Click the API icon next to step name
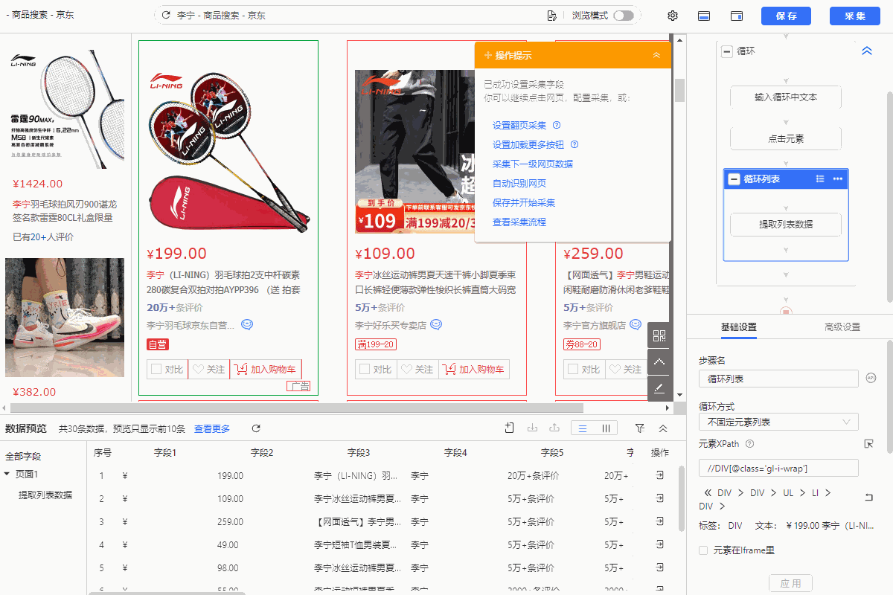893x595 pixels. [871, 379]
